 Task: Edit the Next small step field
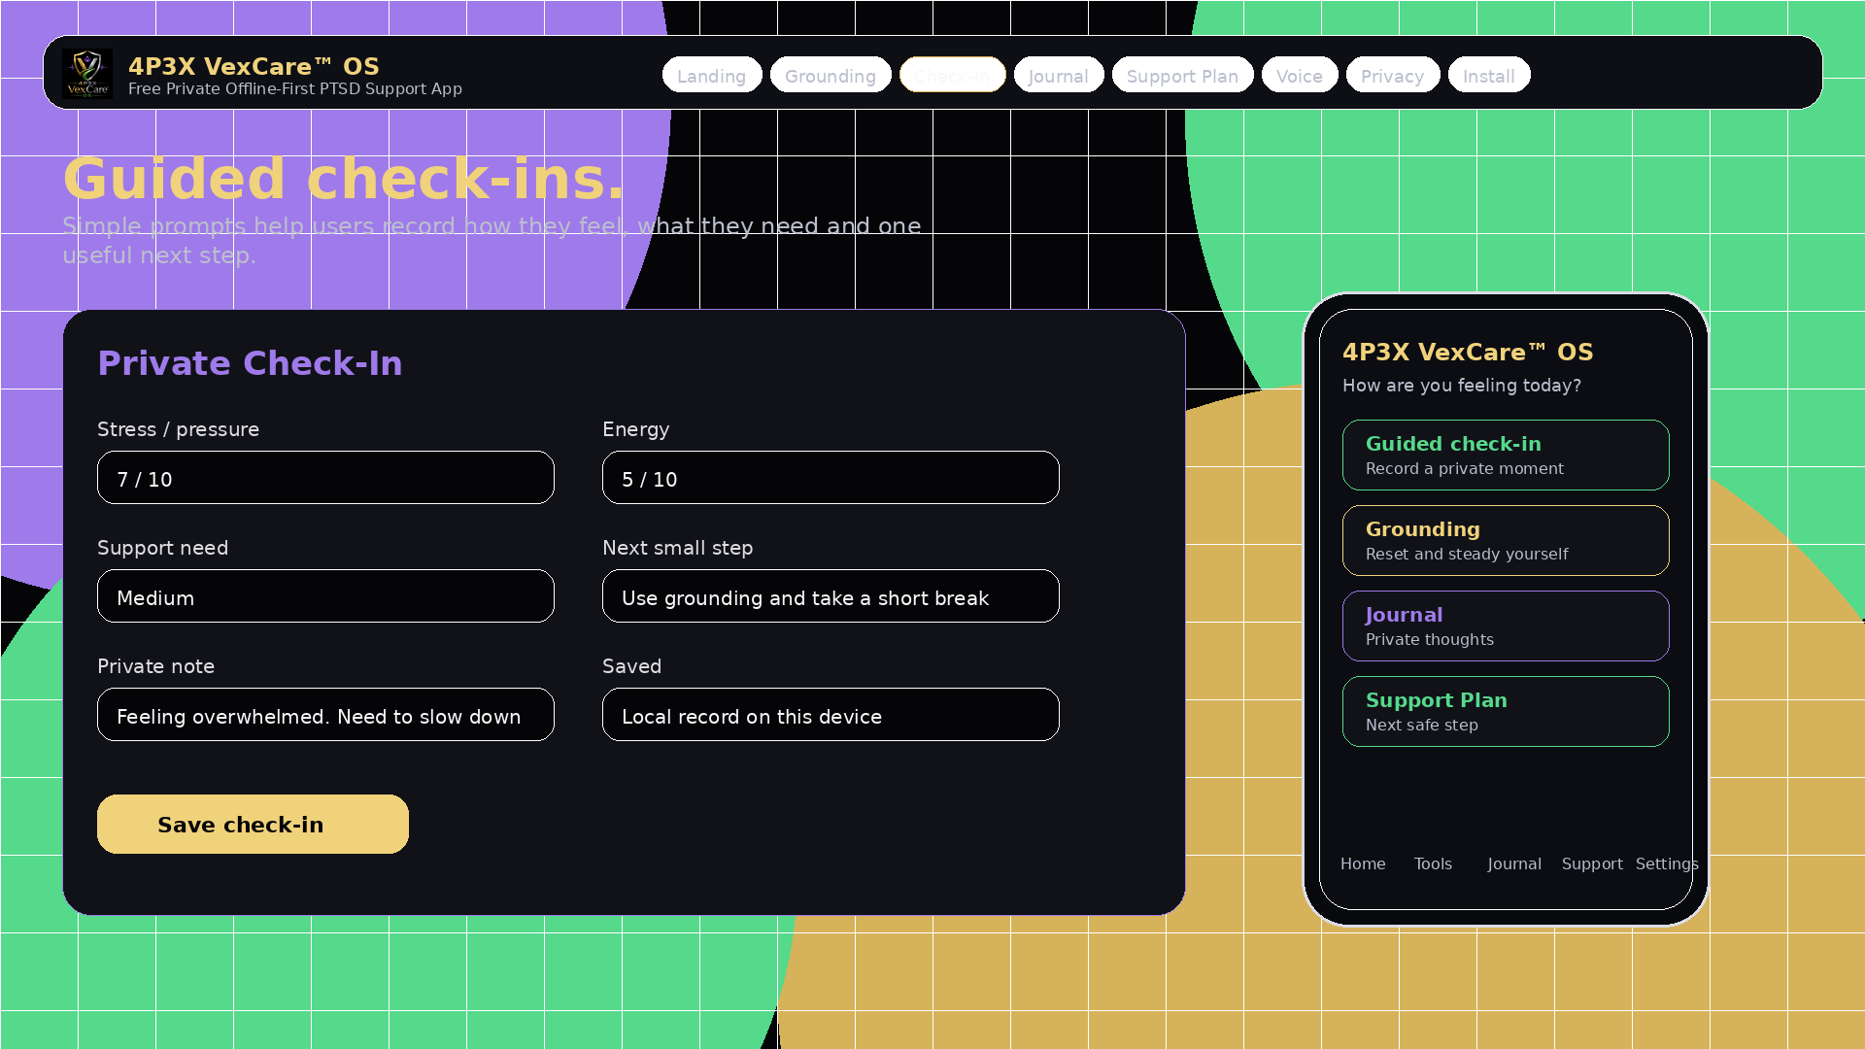point(831,596)
